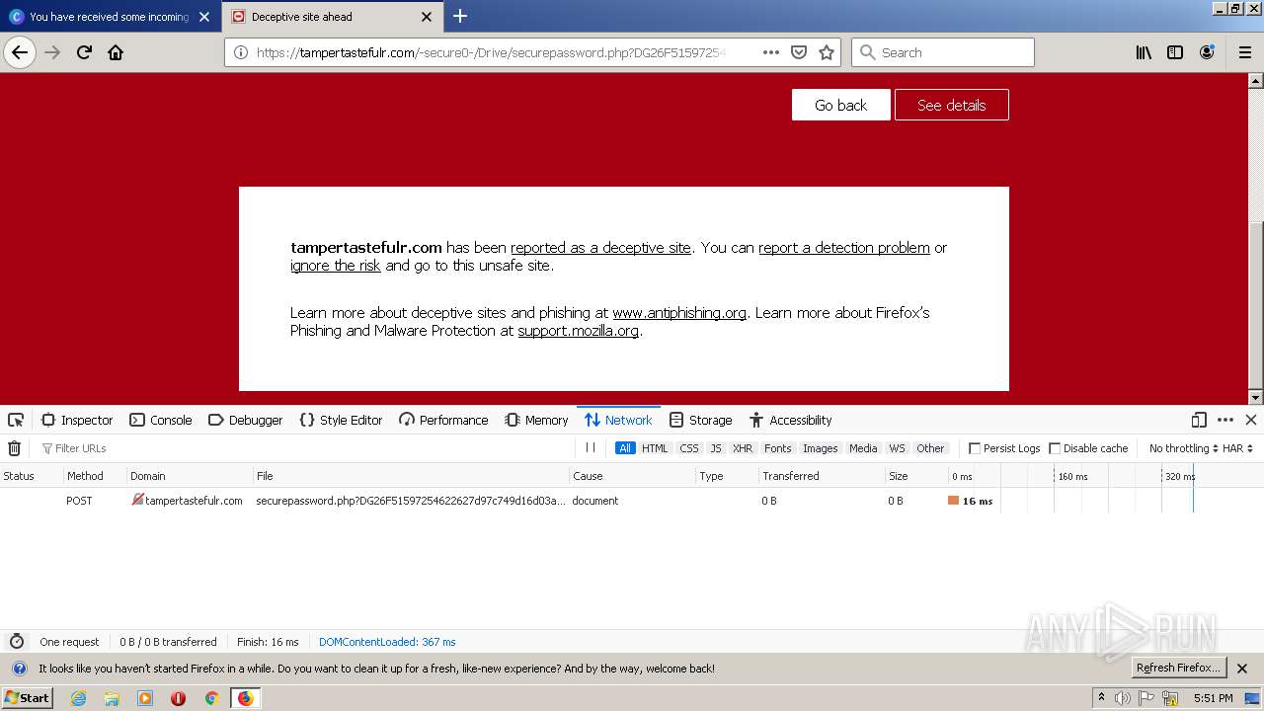Image resolution: width=1264 pixels, height=711 pixels.
Task: Open the No throttling dropdown
Action: click(1183, 448)
